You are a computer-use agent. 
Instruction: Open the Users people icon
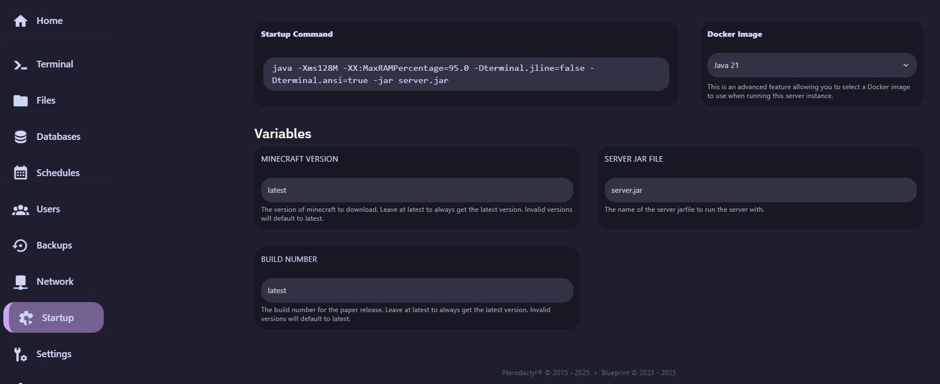click(21, 210)
